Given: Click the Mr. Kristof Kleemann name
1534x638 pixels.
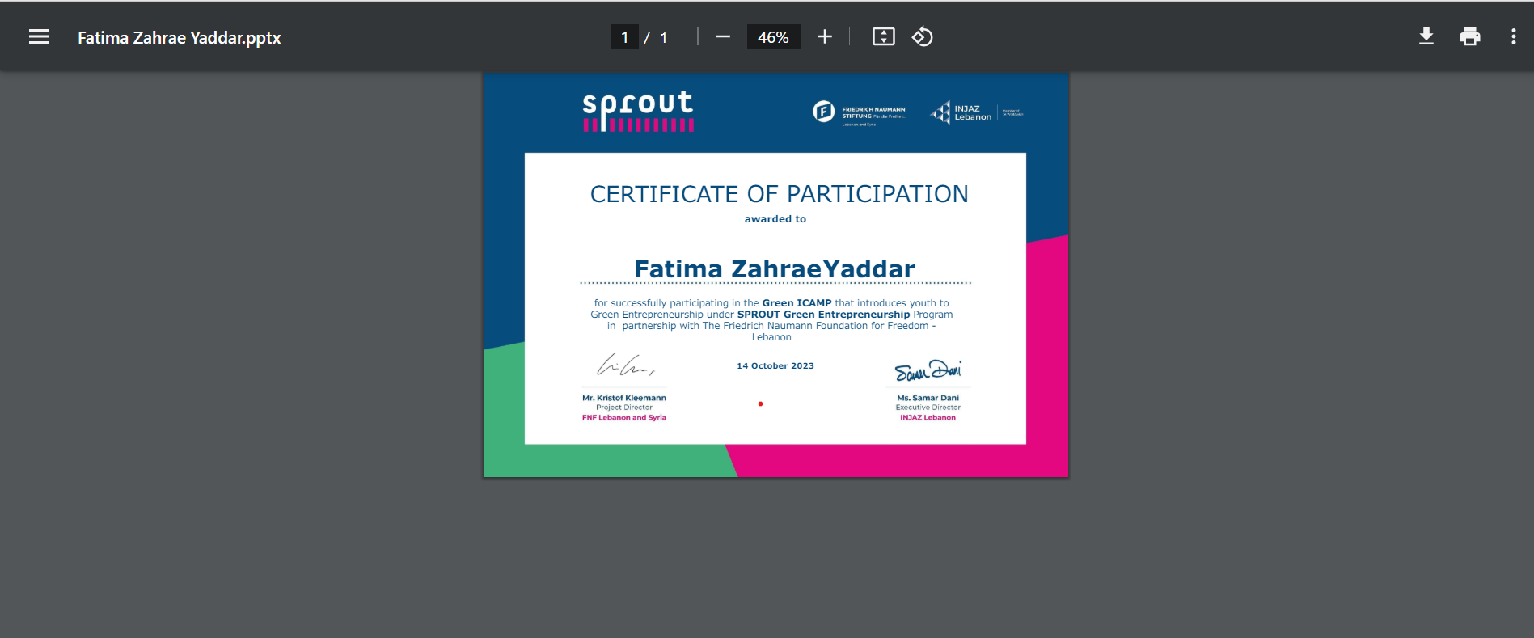Looking at the screenshot, I should click(x=624, y=398).
